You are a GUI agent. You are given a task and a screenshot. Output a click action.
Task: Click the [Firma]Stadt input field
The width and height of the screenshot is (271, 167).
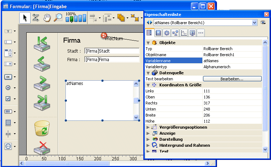tap(112, 51)
